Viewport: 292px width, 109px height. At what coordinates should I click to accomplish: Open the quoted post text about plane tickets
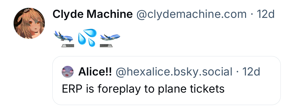coord(143,89)
